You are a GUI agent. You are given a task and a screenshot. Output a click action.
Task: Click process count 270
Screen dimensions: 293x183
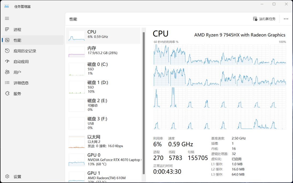point(158,158)
